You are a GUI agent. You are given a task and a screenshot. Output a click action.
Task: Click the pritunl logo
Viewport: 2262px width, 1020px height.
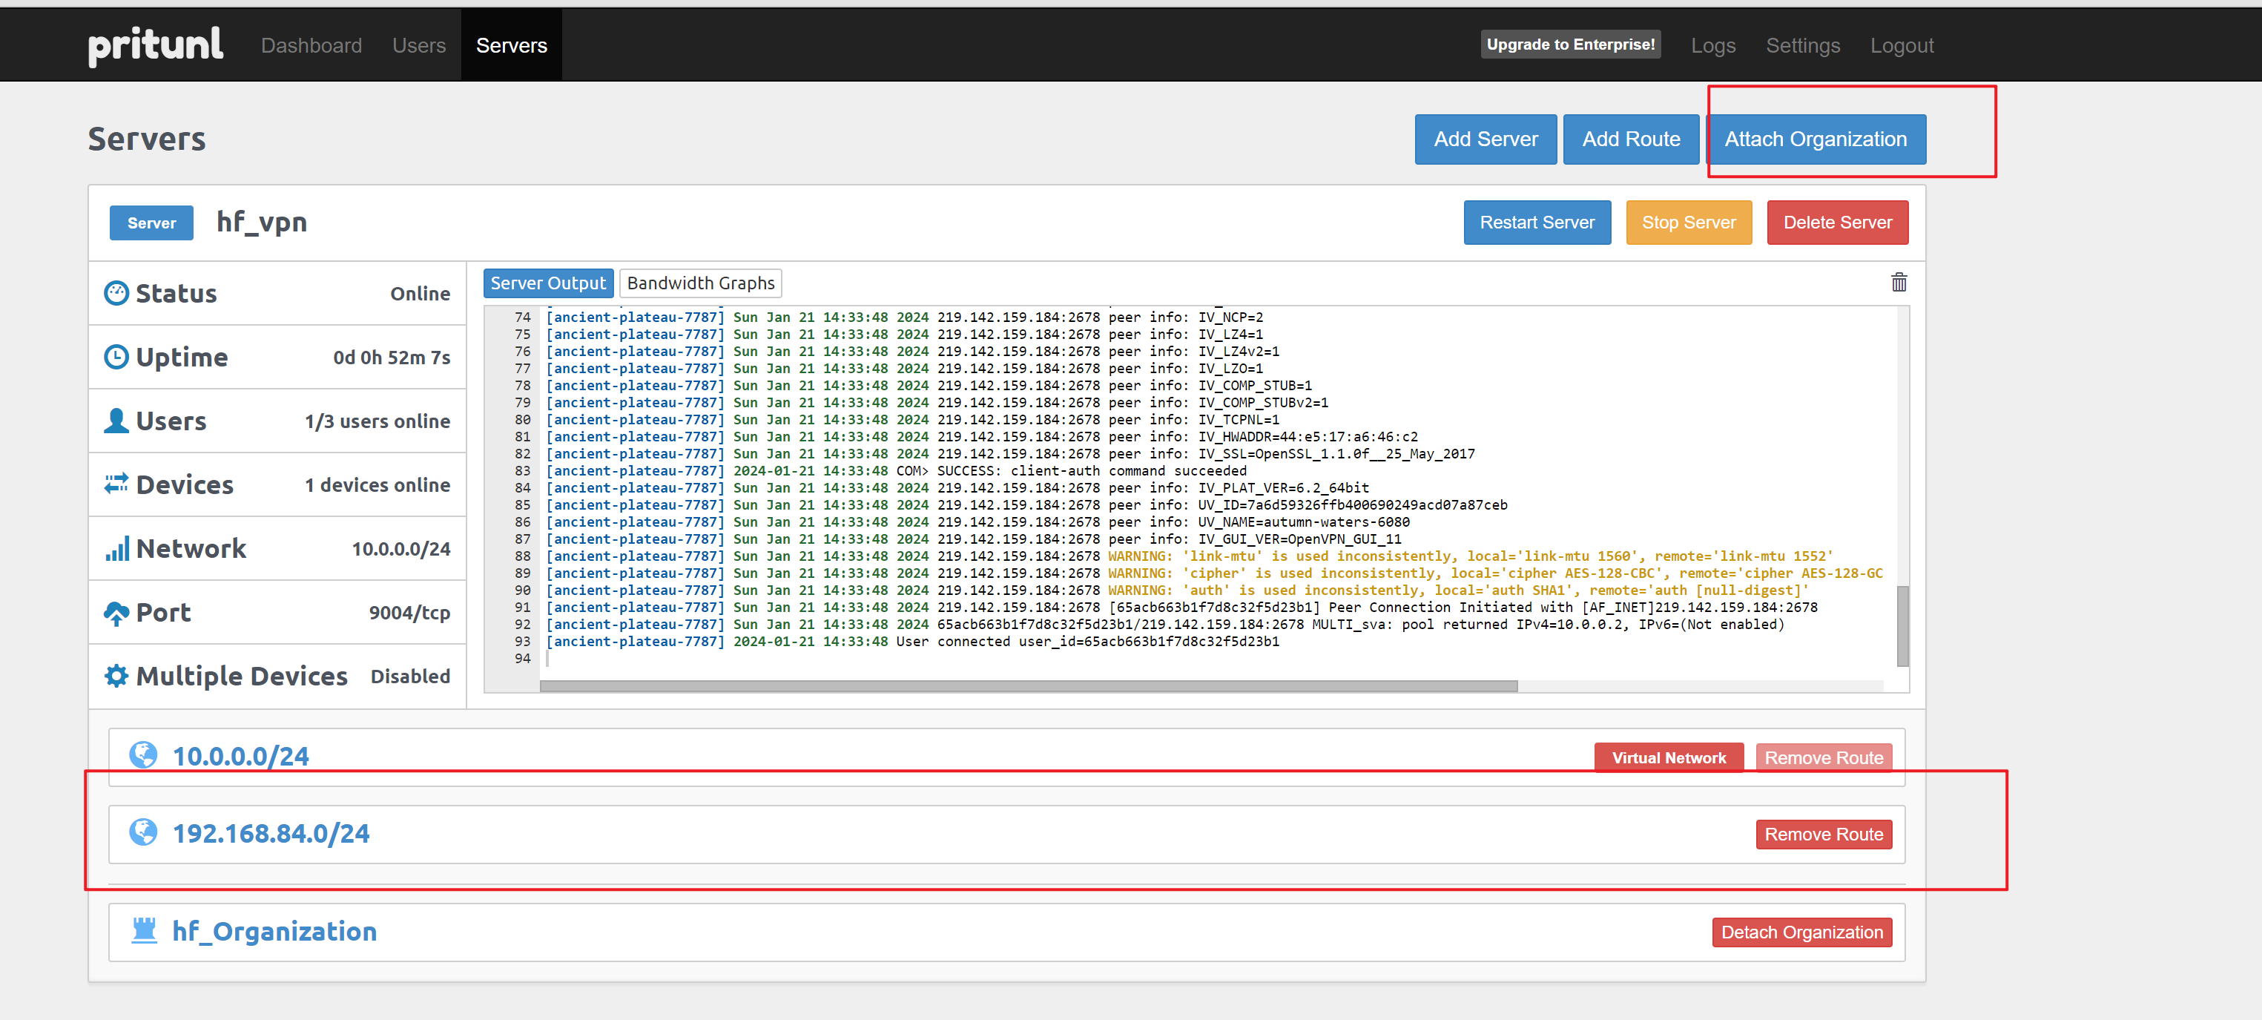point(156,45)
